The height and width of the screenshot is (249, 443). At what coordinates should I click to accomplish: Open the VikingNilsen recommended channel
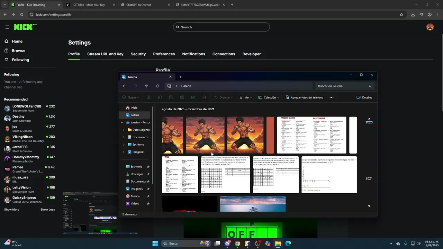(29, 139)
